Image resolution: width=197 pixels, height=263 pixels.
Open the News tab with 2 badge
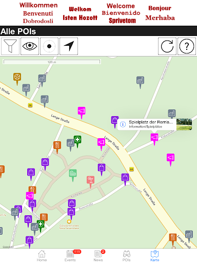pos(98,256)
